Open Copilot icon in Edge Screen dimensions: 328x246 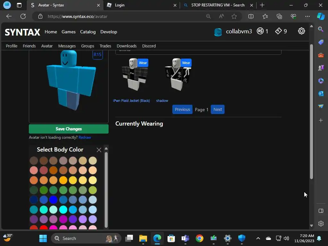(x=321, y=16)
